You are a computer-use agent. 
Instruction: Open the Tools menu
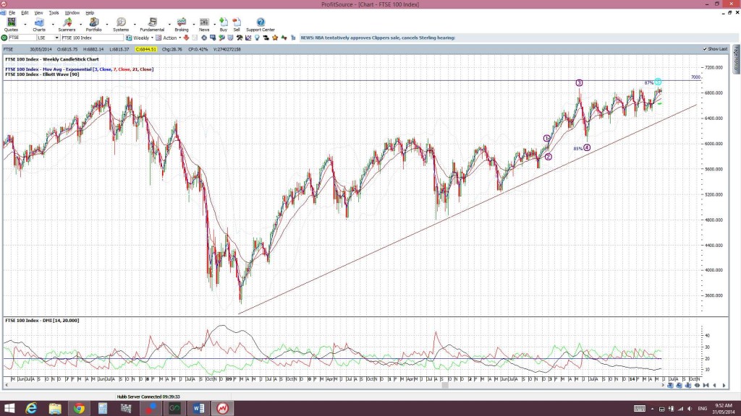tap(54, 13)
